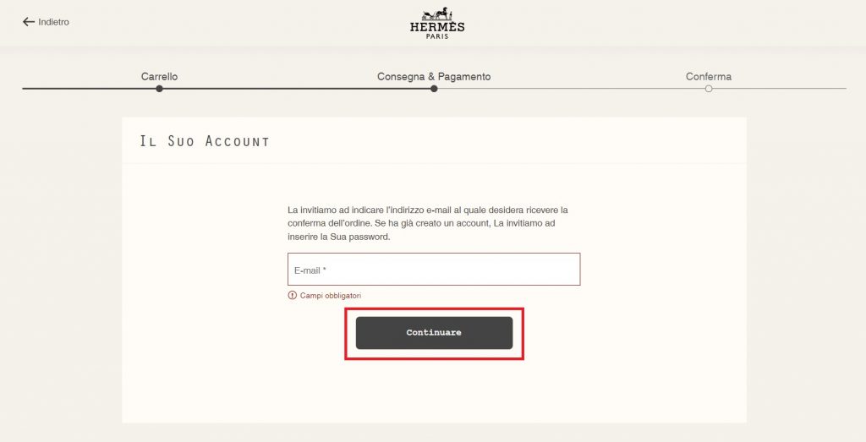The width and height of the screenshot is (866, 442).
Task: Click the Carrello progress dot
Action: click(159, 89)
